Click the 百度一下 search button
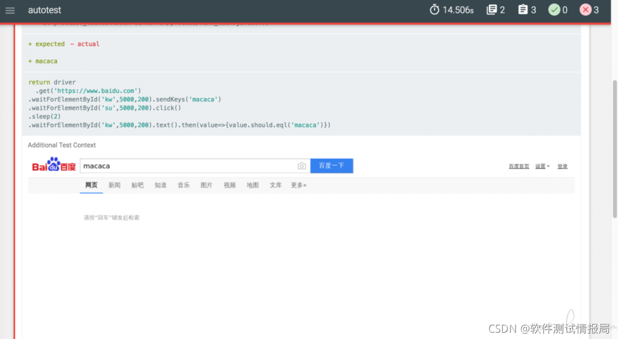 (331, 166)
